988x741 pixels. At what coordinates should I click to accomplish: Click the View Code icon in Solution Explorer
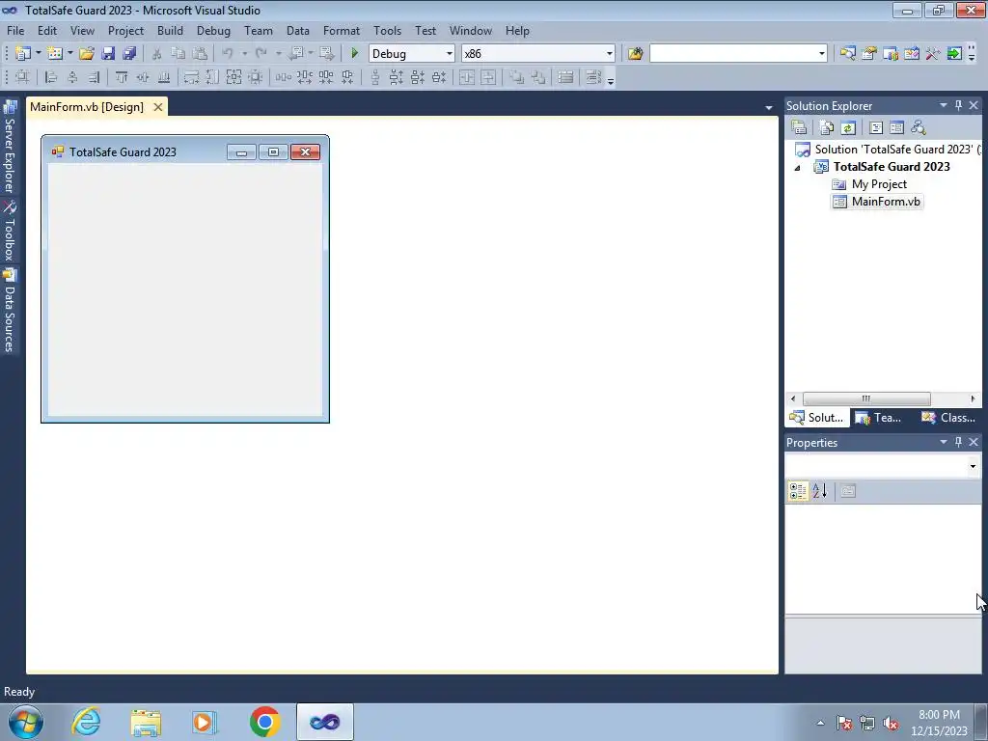tap(876, 128)
